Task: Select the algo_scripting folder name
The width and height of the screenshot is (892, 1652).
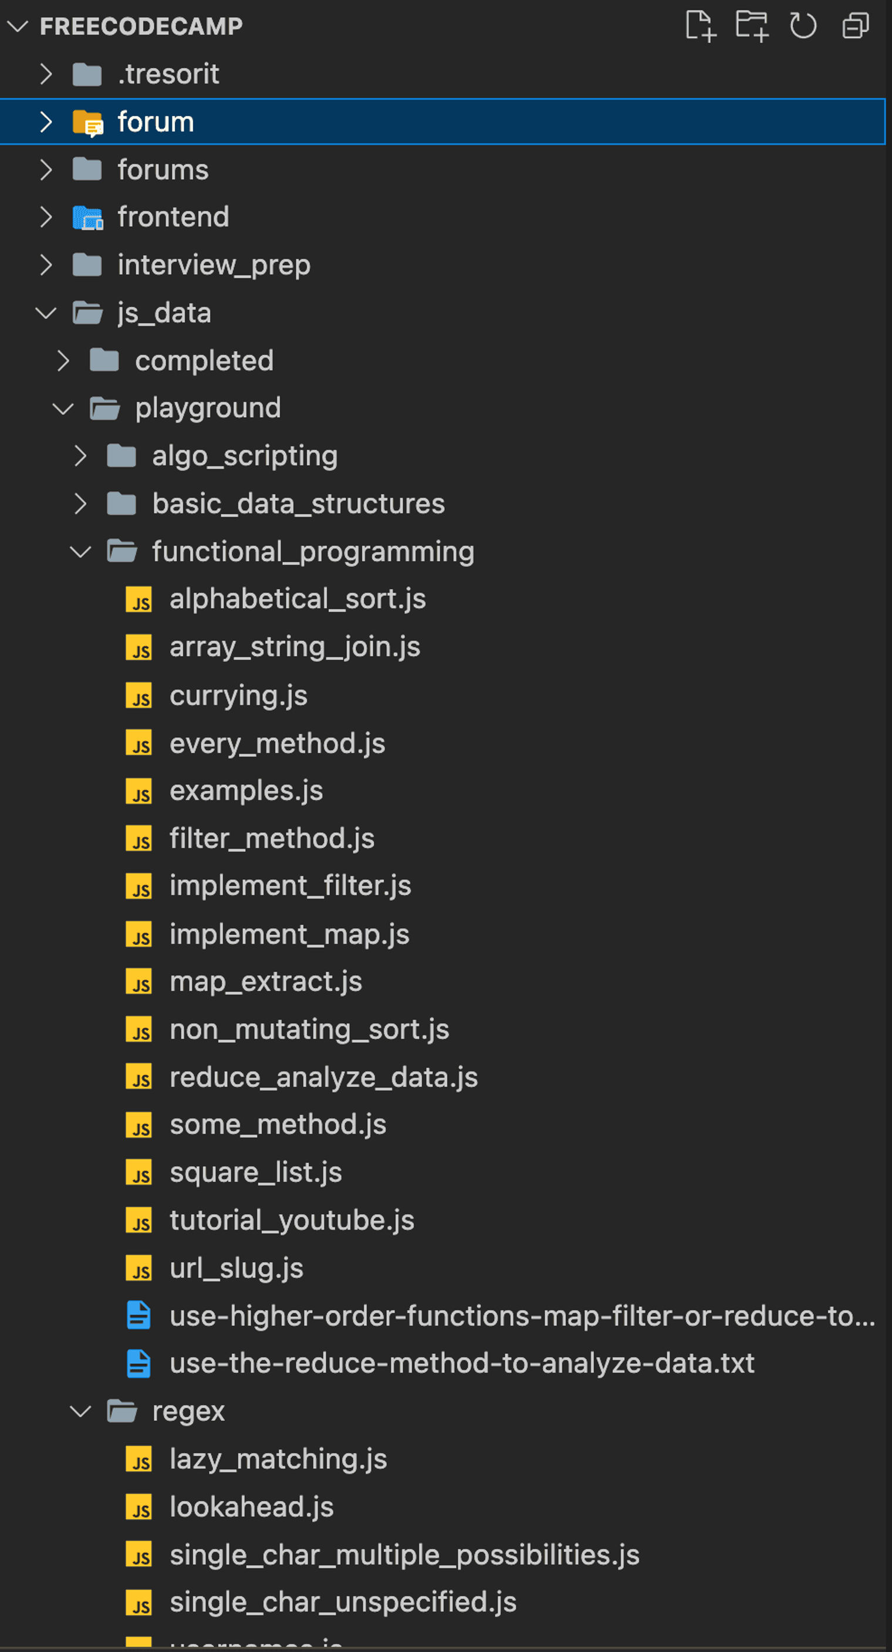Action: click(x=245, y=457)
